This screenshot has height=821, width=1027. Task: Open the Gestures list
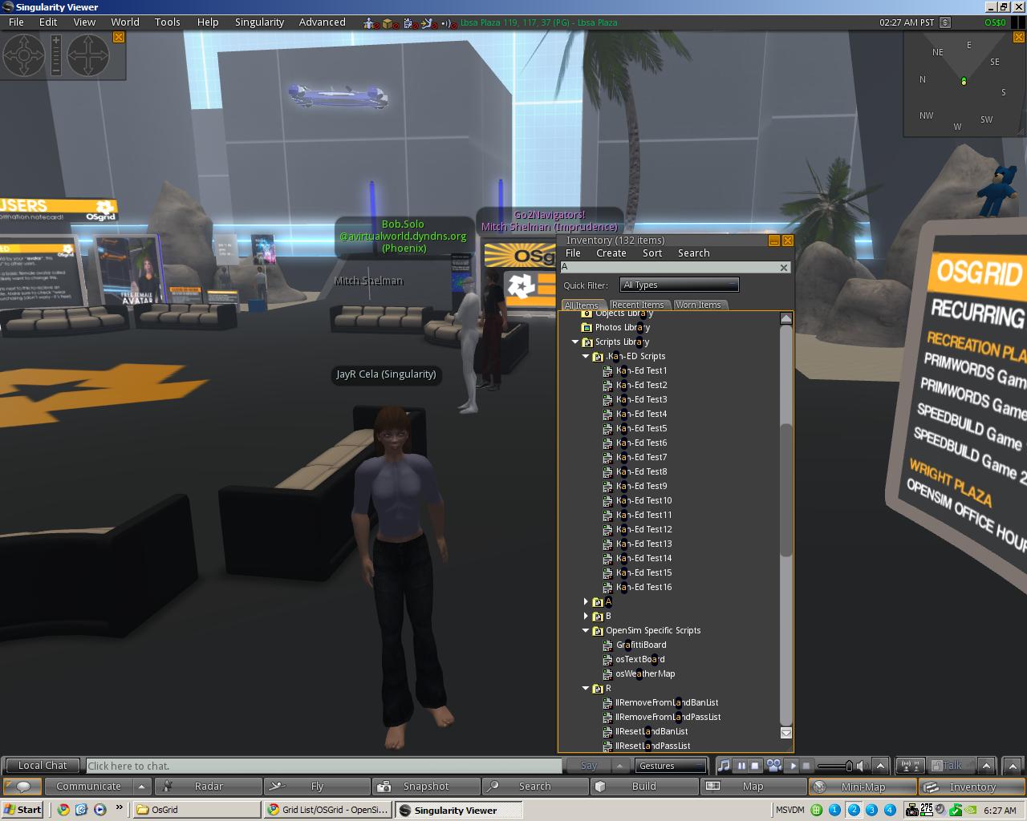pos(670,765)
